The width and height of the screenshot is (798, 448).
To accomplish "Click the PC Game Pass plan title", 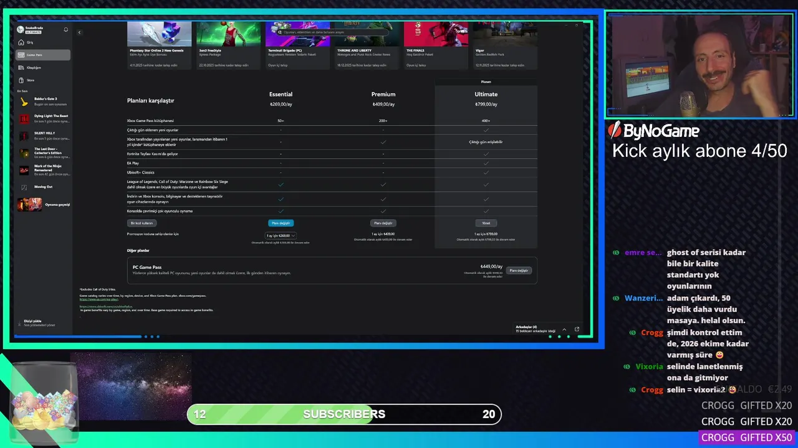I will (147, 267).
